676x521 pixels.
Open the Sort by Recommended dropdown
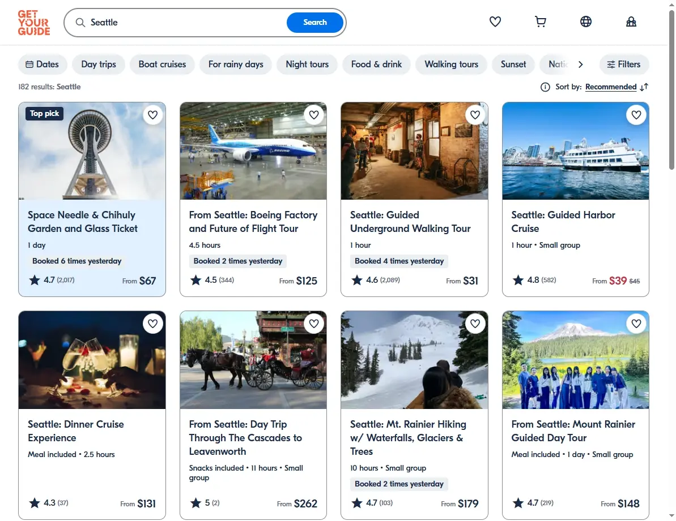click(x=610, y=87)
